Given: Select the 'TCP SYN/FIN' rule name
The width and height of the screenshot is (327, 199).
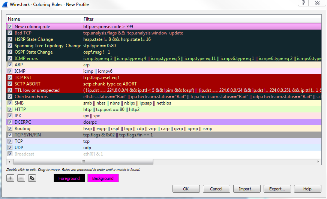Looking at the screenshot, I should (28, 135).
